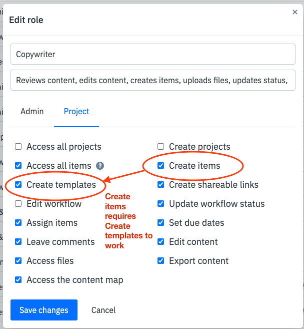The image size is (304, 329).
Task: Toggle the Set due dates checkbox
Action: tap(160, 223)
